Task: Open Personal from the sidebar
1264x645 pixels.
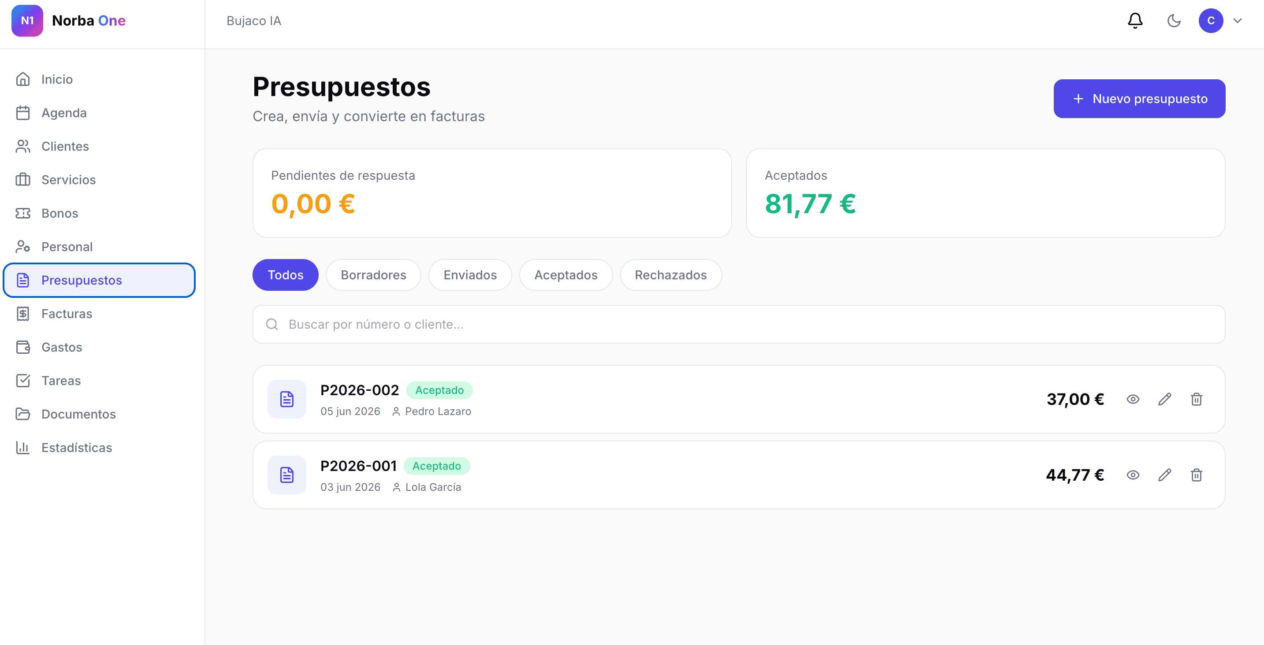Action: 99,247
